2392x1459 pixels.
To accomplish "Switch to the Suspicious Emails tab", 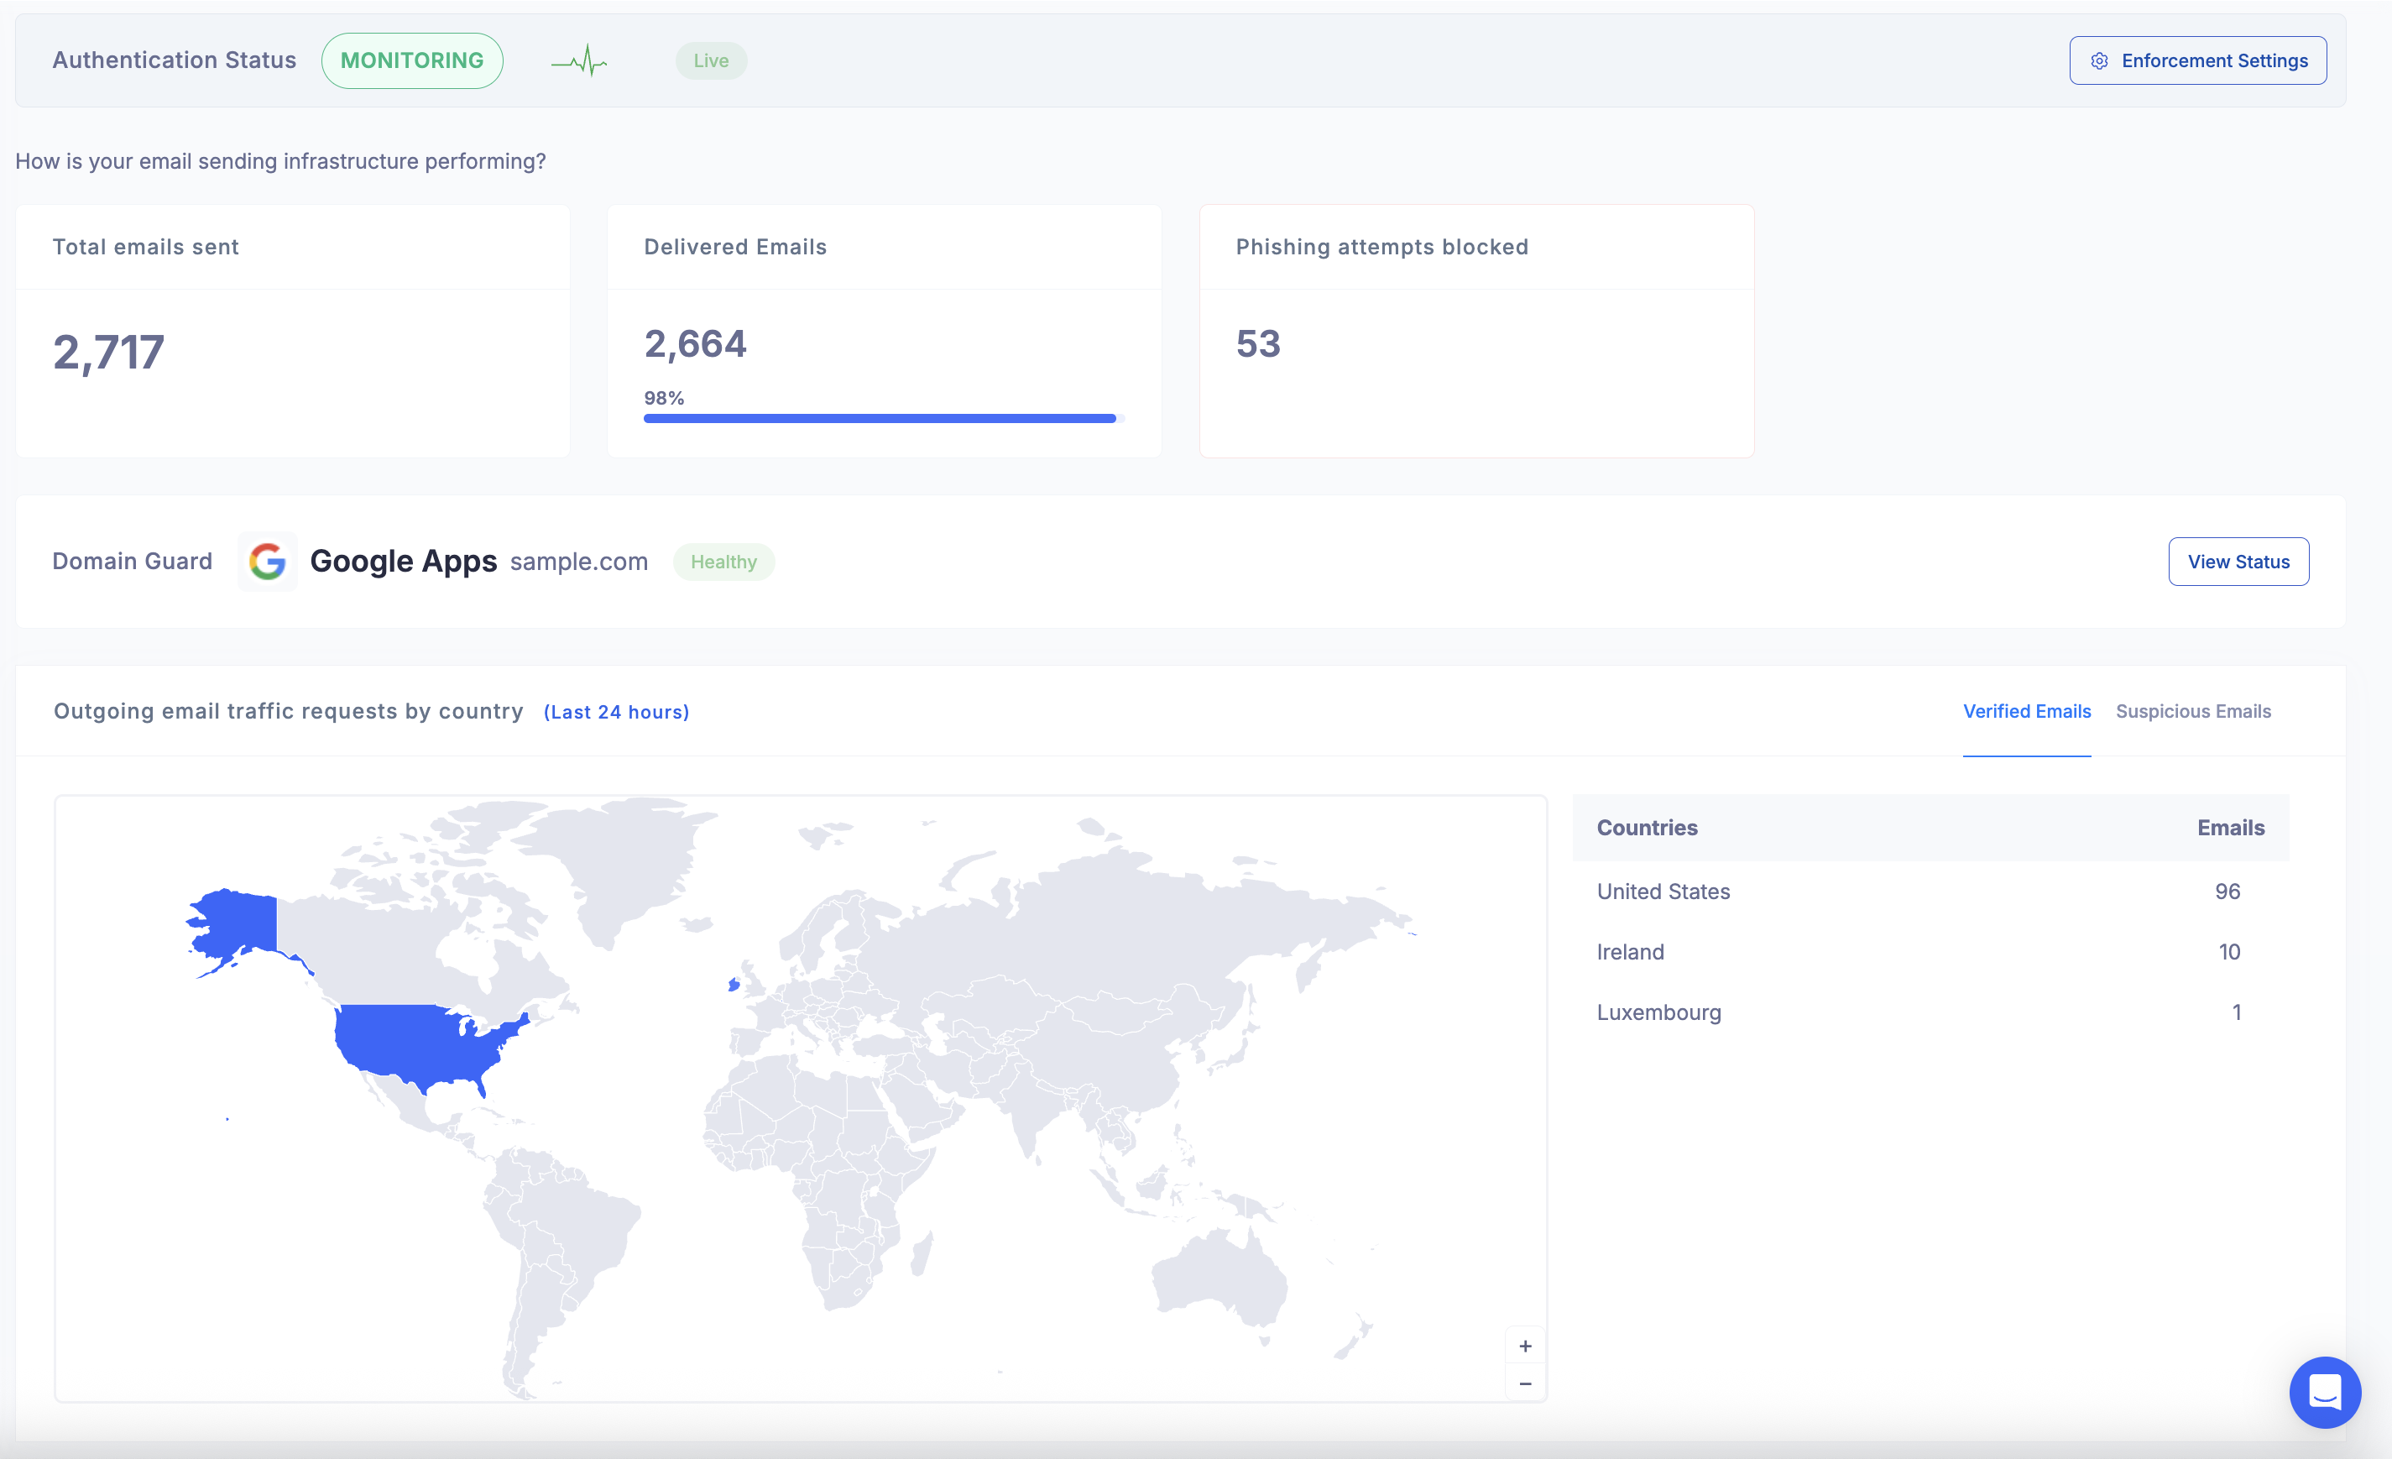I will click(2193, 712).
